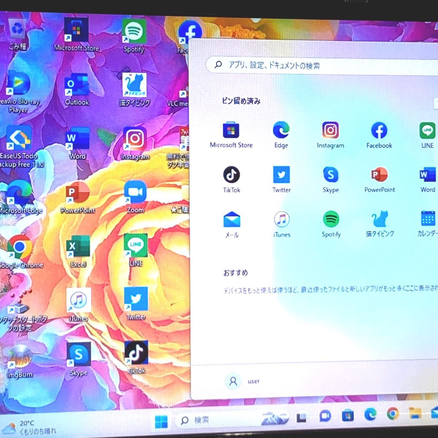Screen dimensions: 438x438
Task: Launch Spotify from Start menu pinned apps
Action: (x=331, y=224)
